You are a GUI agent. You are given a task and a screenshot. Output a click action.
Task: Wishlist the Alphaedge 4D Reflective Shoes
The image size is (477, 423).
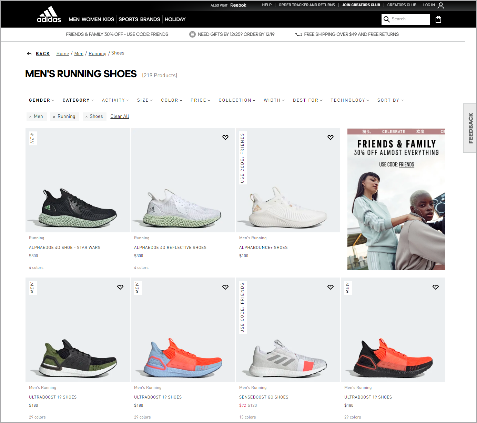point(225,137)
